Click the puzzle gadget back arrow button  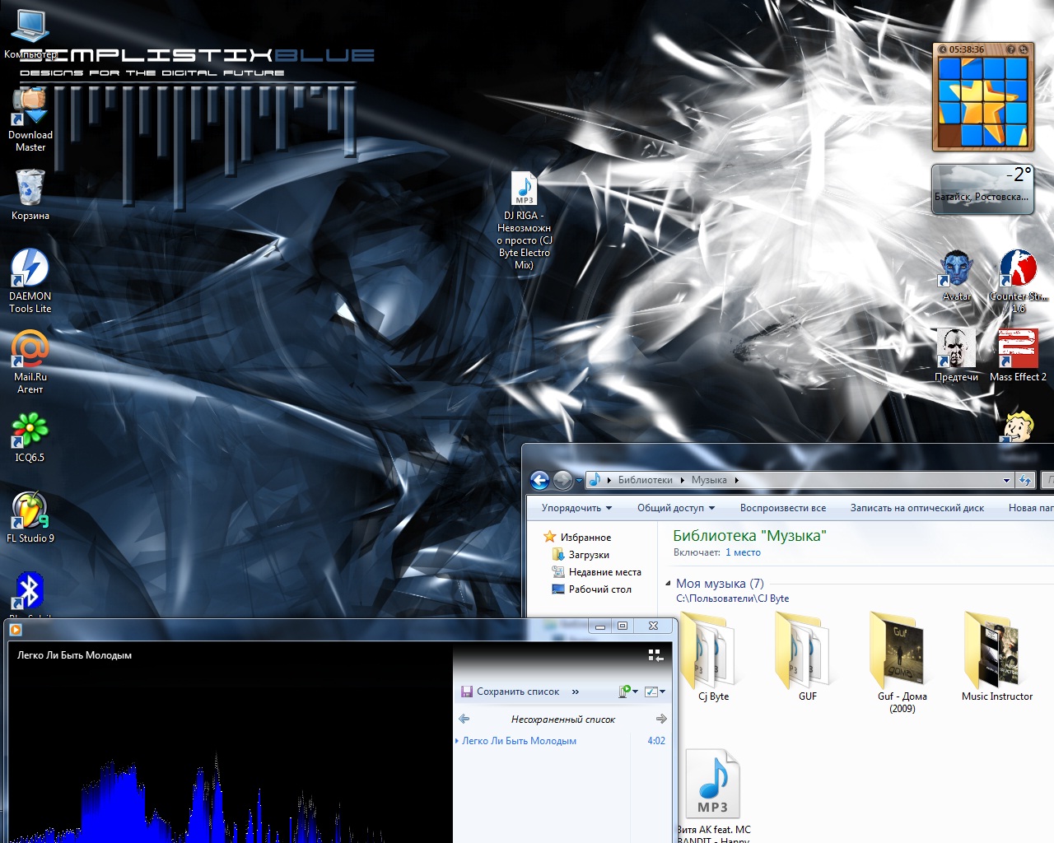[x=944, y=49]
